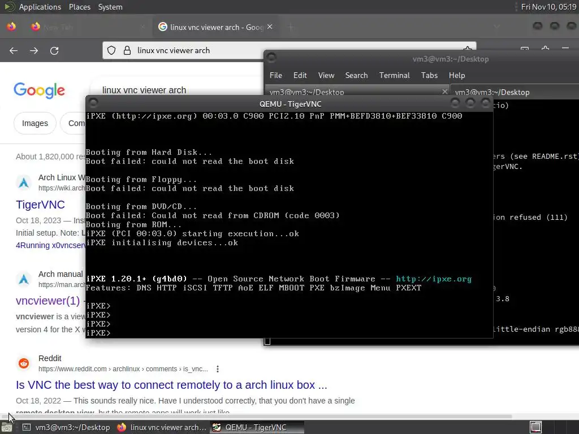Close the first terminal tab

click(x=444, y=92)
